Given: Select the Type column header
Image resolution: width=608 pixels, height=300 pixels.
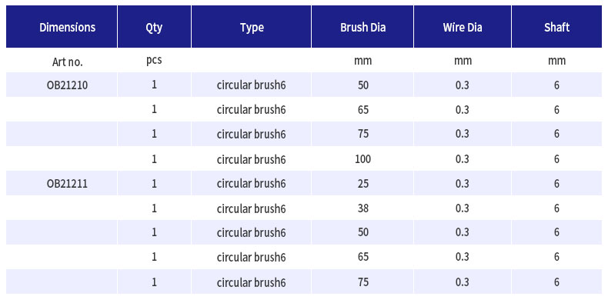Looking at the screenshot, I should (251, 27).
